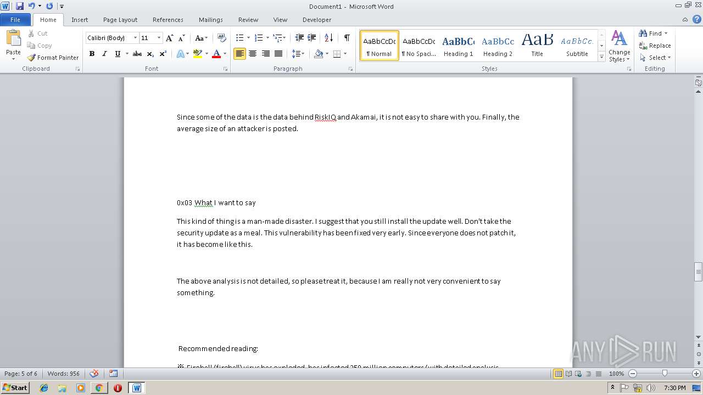This screenshot has width=703, height=395.
Task: Open Windows Explorer folder from taskbar
Action: click(62, 388)
